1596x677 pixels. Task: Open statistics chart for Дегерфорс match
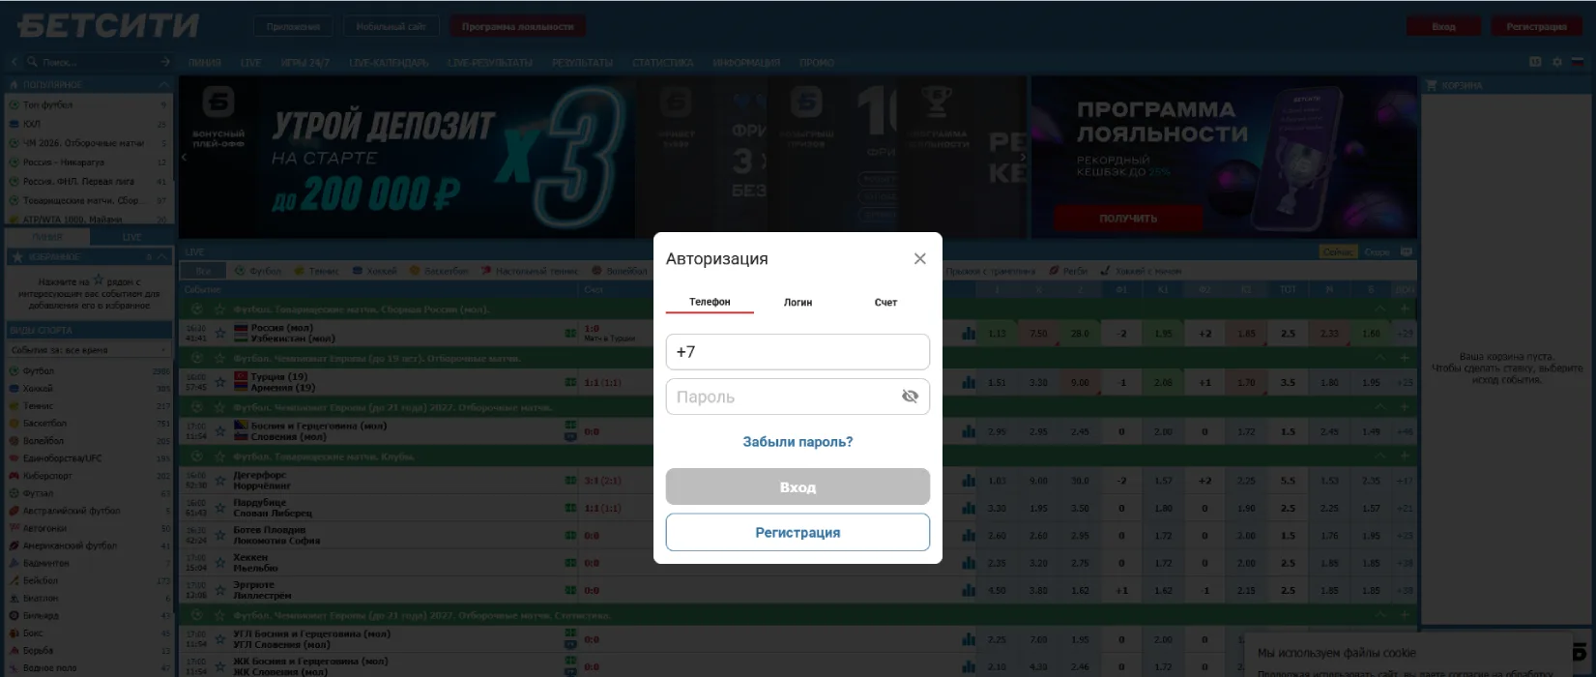[x=969, y=481]
